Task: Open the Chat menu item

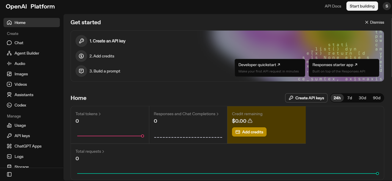Action: coord(32,43)
